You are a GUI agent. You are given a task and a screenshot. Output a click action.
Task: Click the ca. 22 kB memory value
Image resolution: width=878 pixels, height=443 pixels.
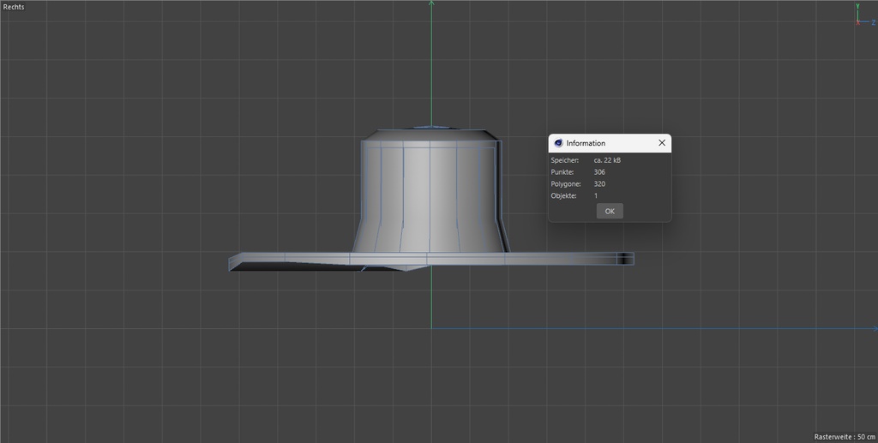[607, 160]
